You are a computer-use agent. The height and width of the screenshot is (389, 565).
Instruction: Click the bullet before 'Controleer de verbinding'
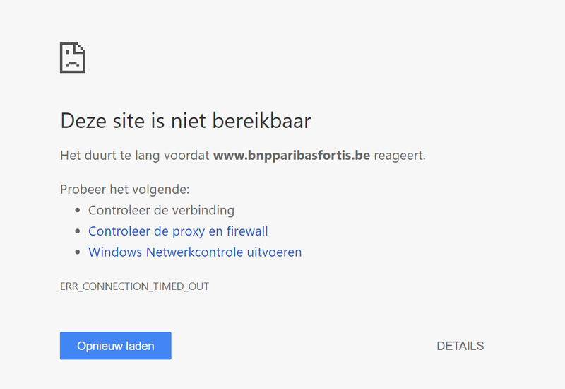(78, 210)
